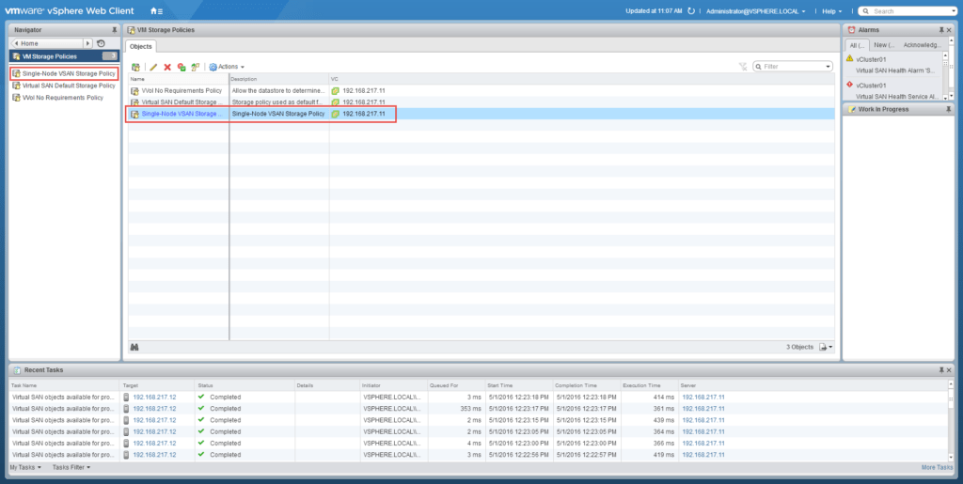The width and height of the screenshot is (963, 484).
Task: Pin the Alarms panel
Action: point(941,29)
